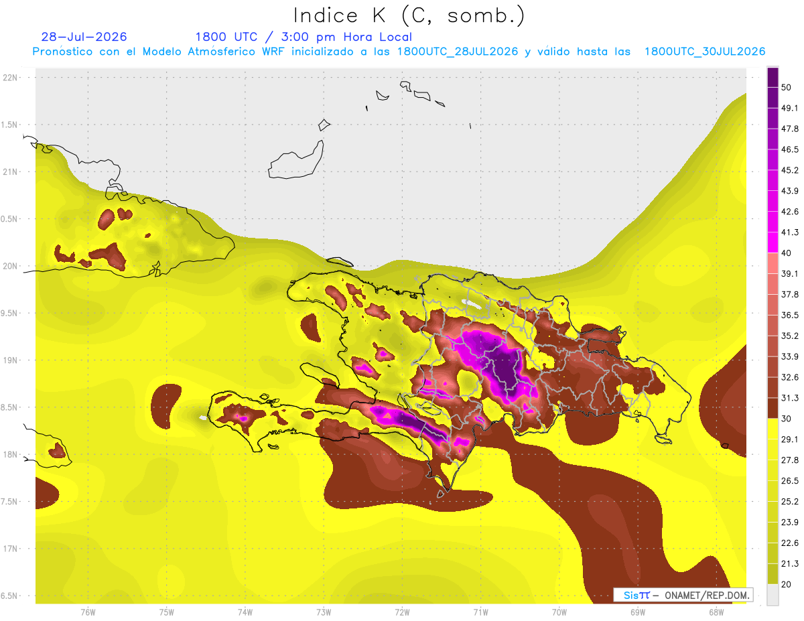804x621 pixels.
Task: Select the "47.8" color bar value
Action: (789, 129)
